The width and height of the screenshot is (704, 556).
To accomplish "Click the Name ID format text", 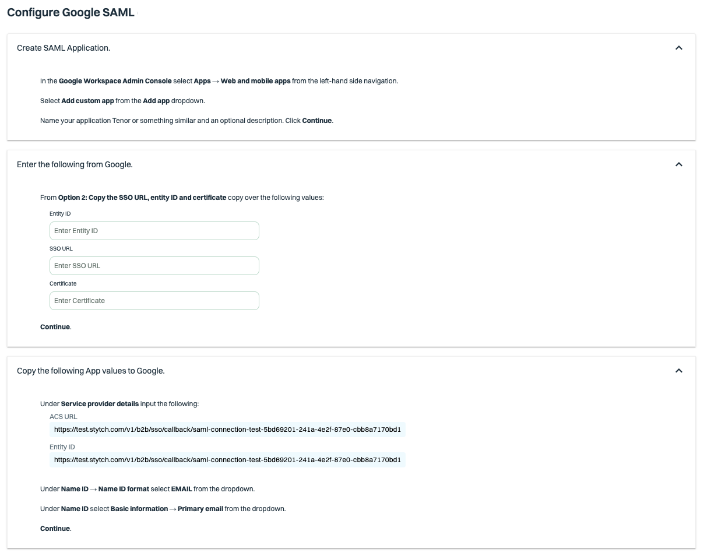I will pos(124,489).
